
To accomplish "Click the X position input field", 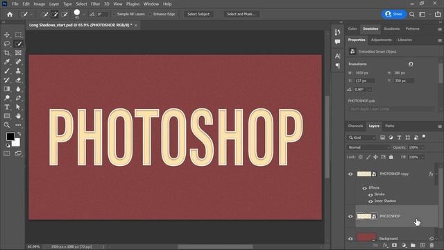I will click(364, 81).
